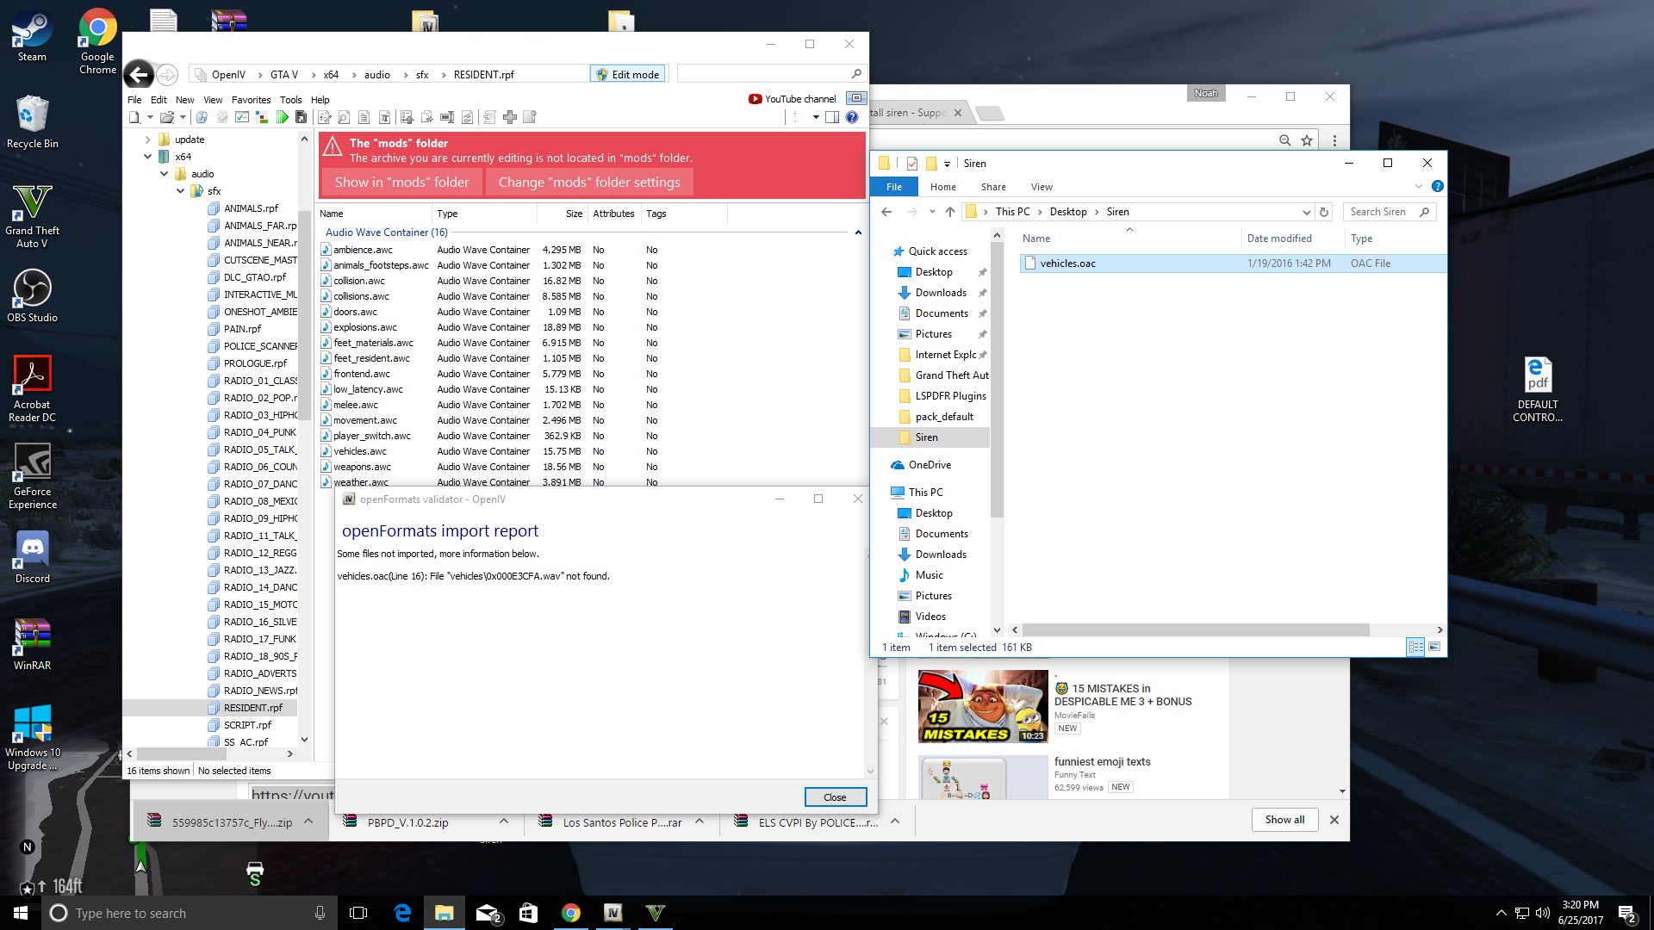The width and height of the screenshot is (1654, 930).
Task: Switch Explorer to details view
Action: (1415, 647)
